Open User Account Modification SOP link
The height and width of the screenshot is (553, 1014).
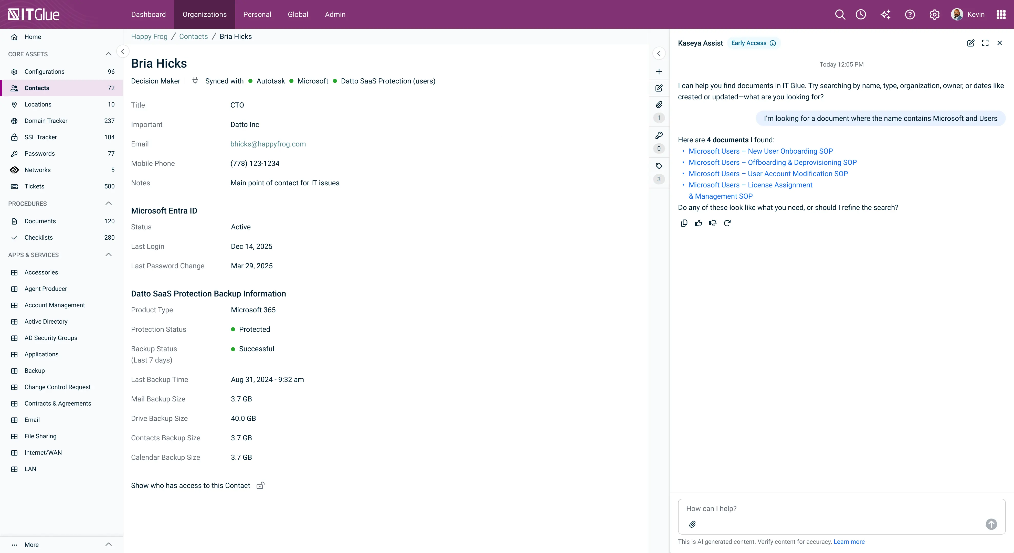pyautogui.click(x=768, y=174)
